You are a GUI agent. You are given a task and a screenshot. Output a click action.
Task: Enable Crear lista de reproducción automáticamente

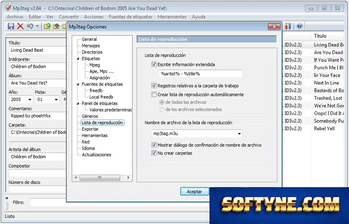point(154,94)
